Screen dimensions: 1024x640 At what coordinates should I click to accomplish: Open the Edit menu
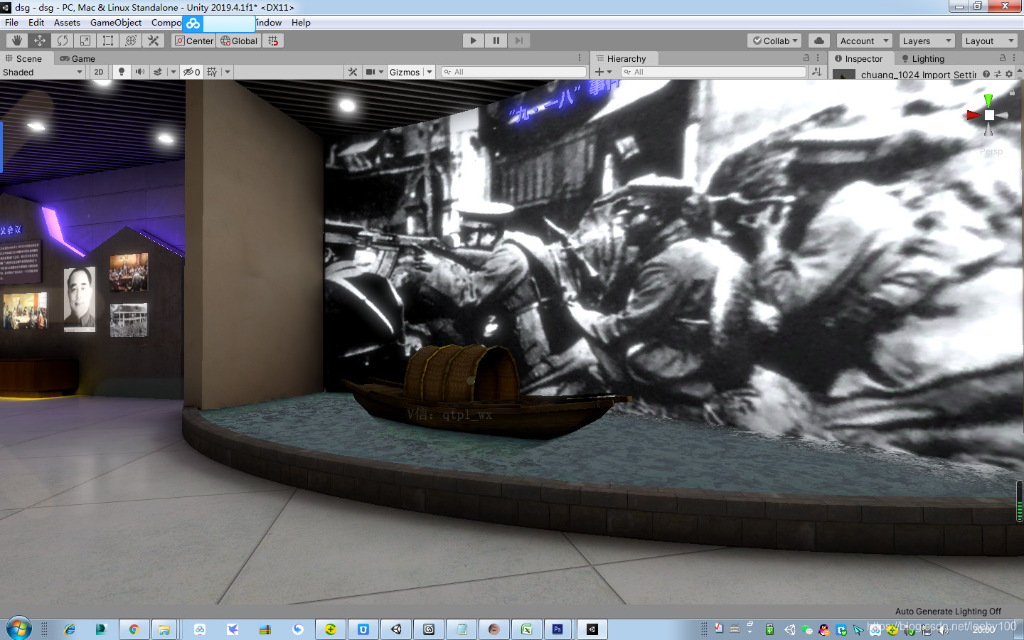pos(36,23)
